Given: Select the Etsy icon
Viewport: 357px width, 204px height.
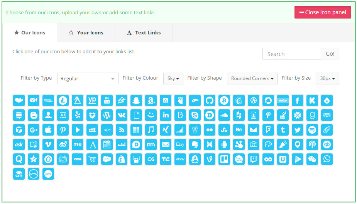Looking at the screenshot, I should (180, 144).
